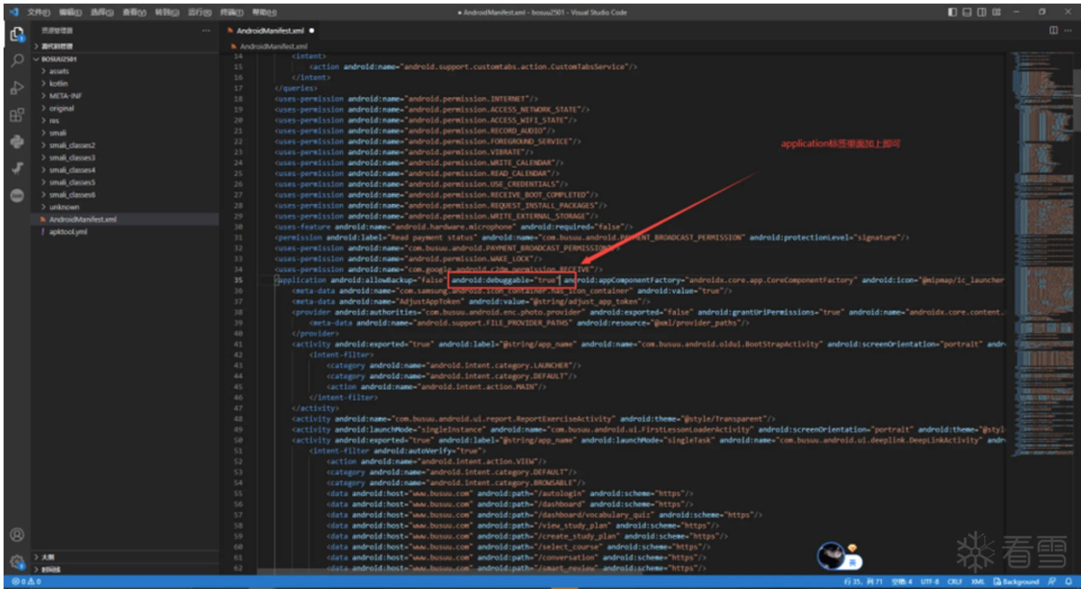1081x589 pixels.
Task: Expand the Timeline section at the sidebar bottom
Action: (125, 569)
